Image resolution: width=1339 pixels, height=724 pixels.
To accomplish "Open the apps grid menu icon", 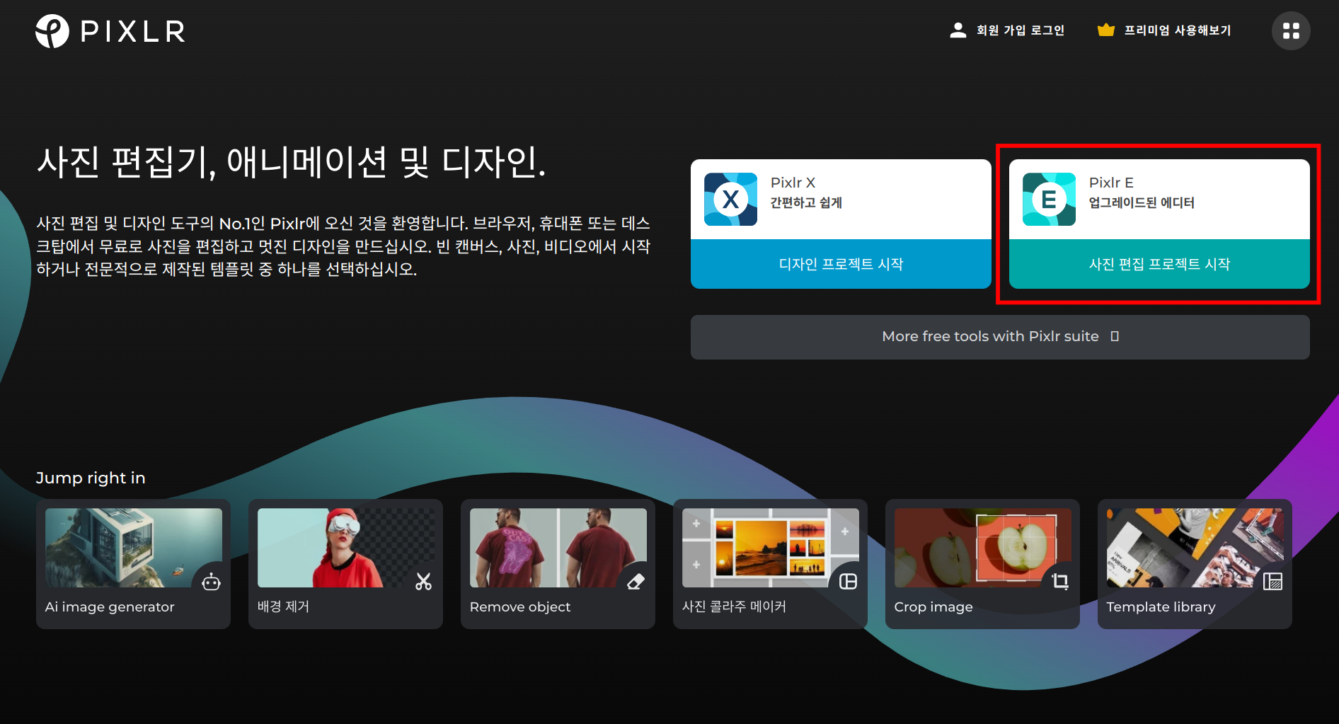I will coord(1291,31).
